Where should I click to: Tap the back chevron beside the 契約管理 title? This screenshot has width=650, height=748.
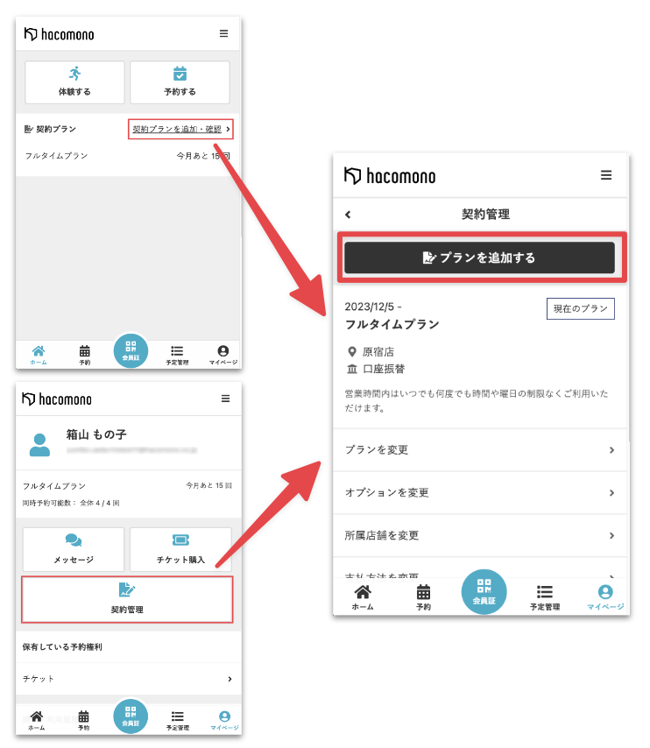[x=348, y=215]
